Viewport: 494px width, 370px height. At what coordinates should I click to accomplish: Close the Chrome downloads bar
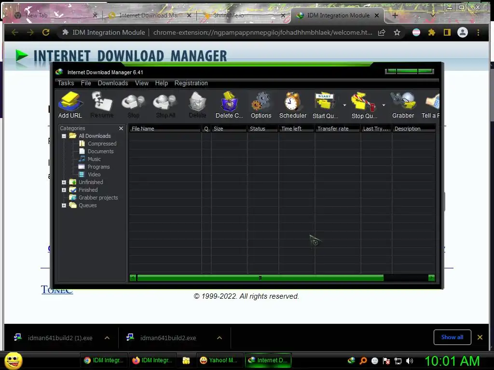(x=480, y=337)
